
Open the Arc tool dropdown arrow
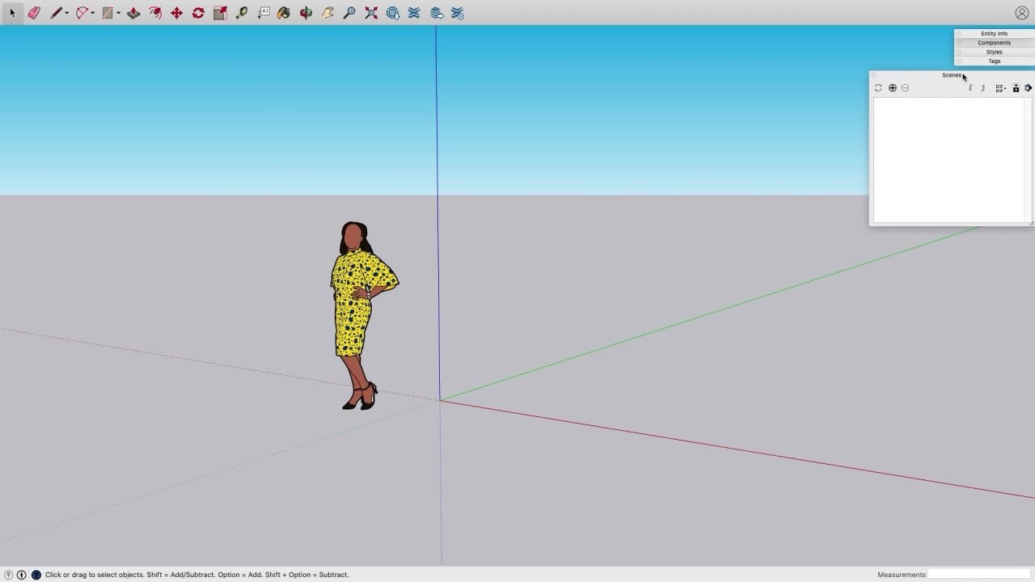point(92,13)
